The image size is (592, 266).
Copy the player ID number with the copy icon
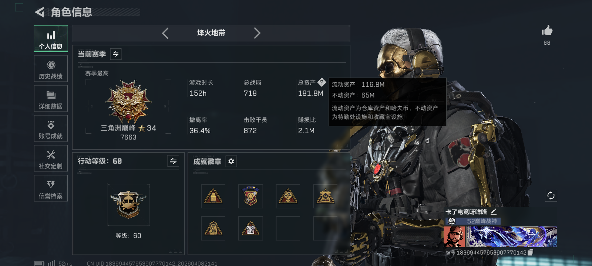530,252
